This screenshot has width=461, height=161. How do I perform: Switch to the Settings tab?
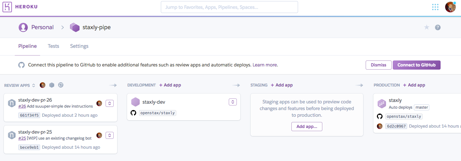pos(79,46)
